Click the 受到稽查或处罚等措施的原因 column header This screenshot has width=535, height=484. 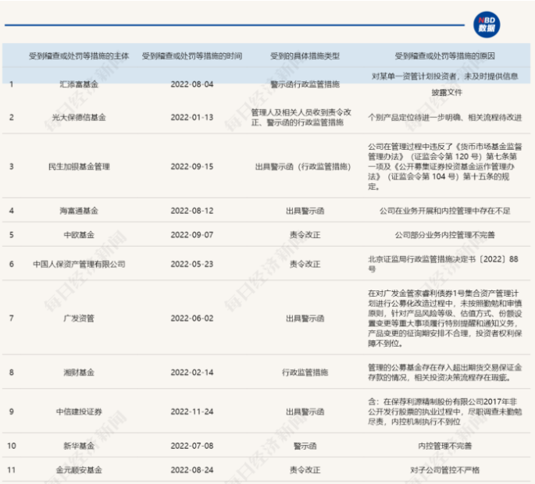445,56
